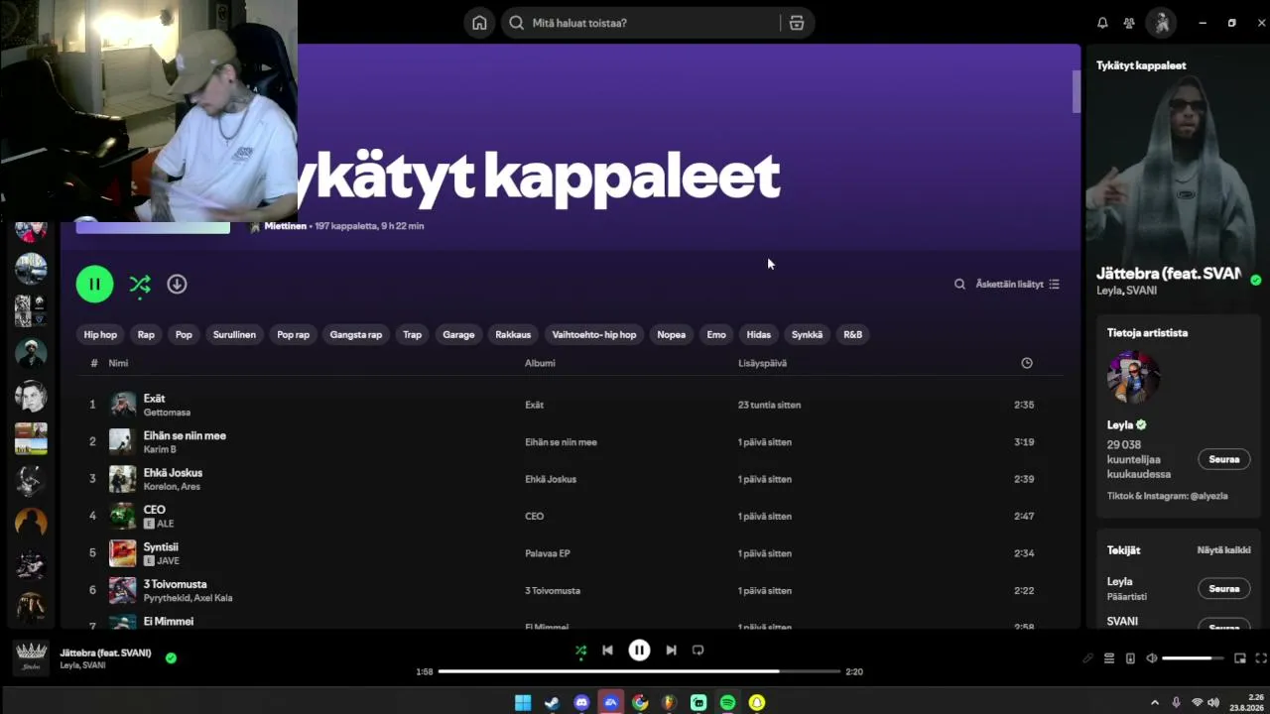
Task: Follow Leyla in the artist info card
Action: (x=1224, y=459)
